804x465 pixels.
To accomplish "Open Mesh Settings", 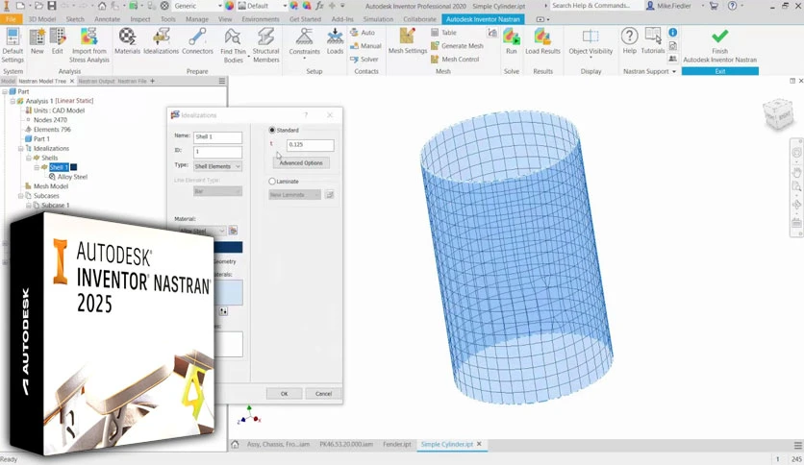I will tap(408, 41).
